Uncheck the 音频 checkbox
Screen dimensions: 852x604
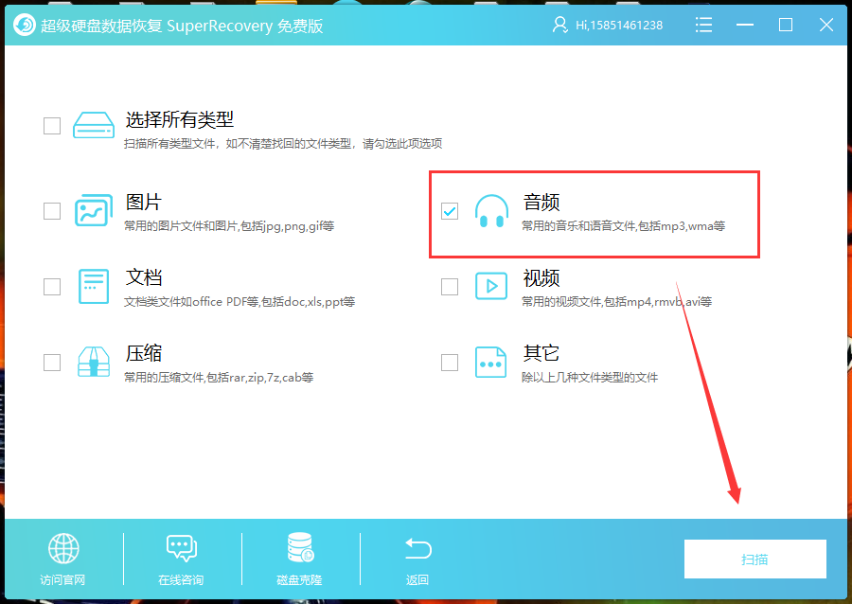(450, 211)
